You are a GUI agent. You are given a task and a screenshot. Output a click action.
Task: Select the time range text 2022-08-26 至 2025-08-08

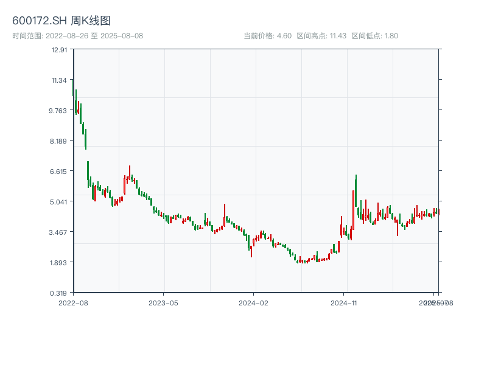[94, 36]
